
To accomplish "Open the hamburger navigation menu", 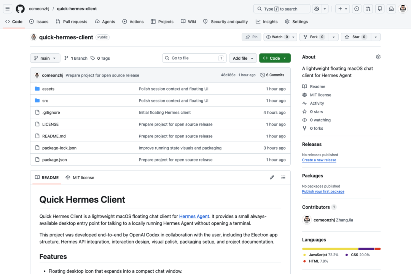I will 8,9.
